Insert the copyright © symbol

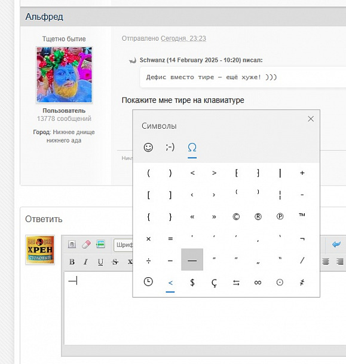click(x=236, y=217)
